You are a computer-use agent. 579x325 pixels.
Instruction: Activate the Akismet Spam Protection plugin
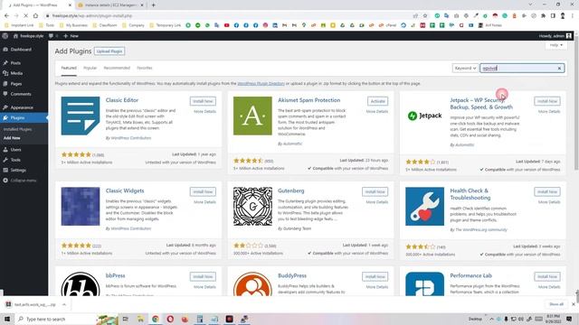coord(377,101)
